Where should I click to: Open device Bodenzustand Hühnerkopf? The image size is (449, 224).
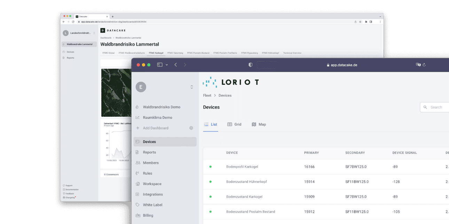point(246,182)
